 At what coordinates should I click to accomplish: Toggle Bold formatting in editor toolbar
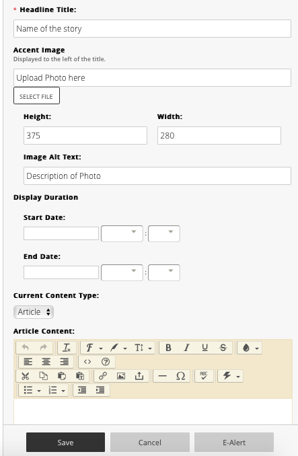click(168, 348)
